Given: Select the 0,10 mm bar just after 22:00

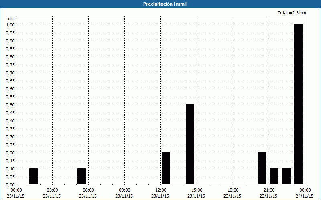Looking at the screenshot, I should point(286,176).
